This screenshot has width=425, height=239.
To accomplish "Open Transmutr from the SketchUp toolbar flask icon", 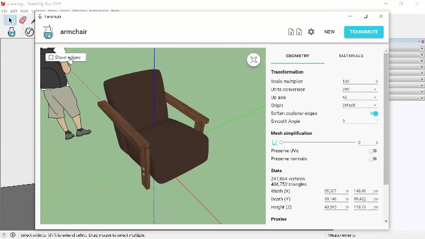I will pos(11,32).
